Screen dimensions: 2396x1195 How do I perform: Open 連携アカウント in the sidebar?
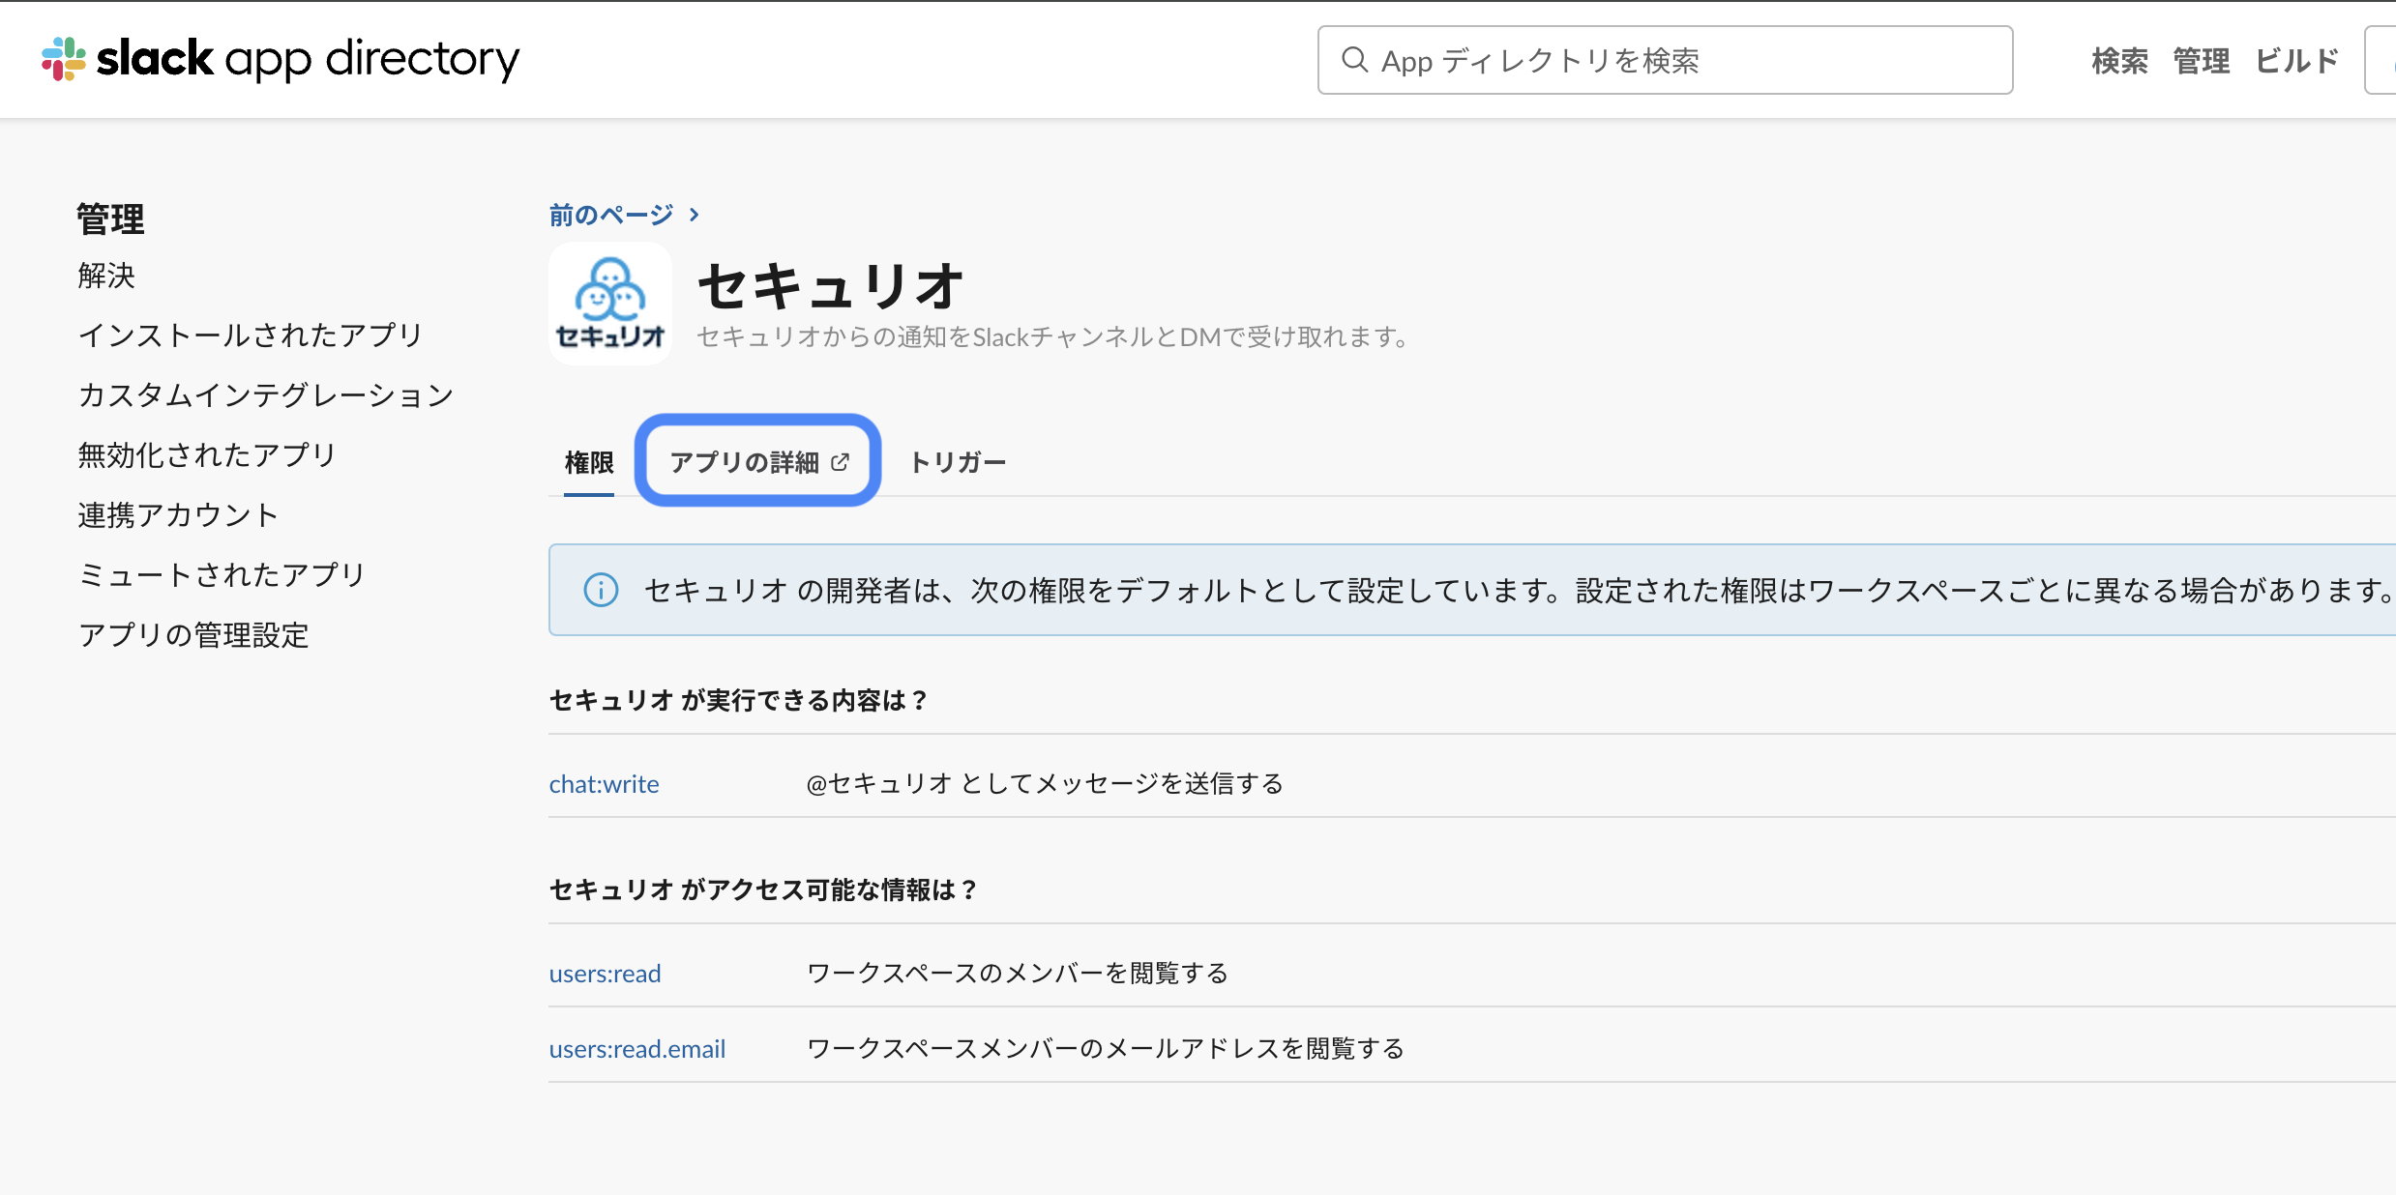[x=178, y=515]
